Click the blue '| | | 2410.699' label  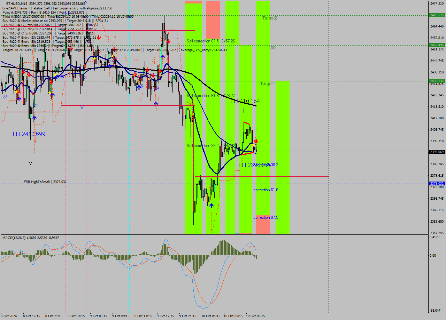(x=29, y=134)
